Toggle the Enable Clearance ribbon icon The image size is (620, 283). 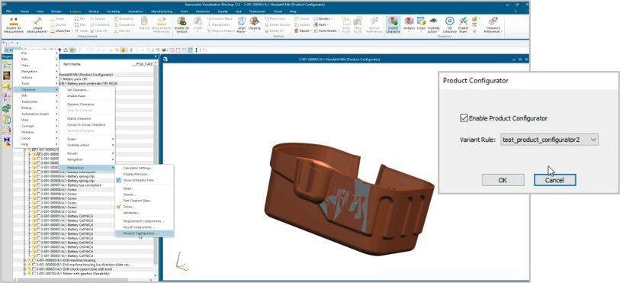point(393,24)
